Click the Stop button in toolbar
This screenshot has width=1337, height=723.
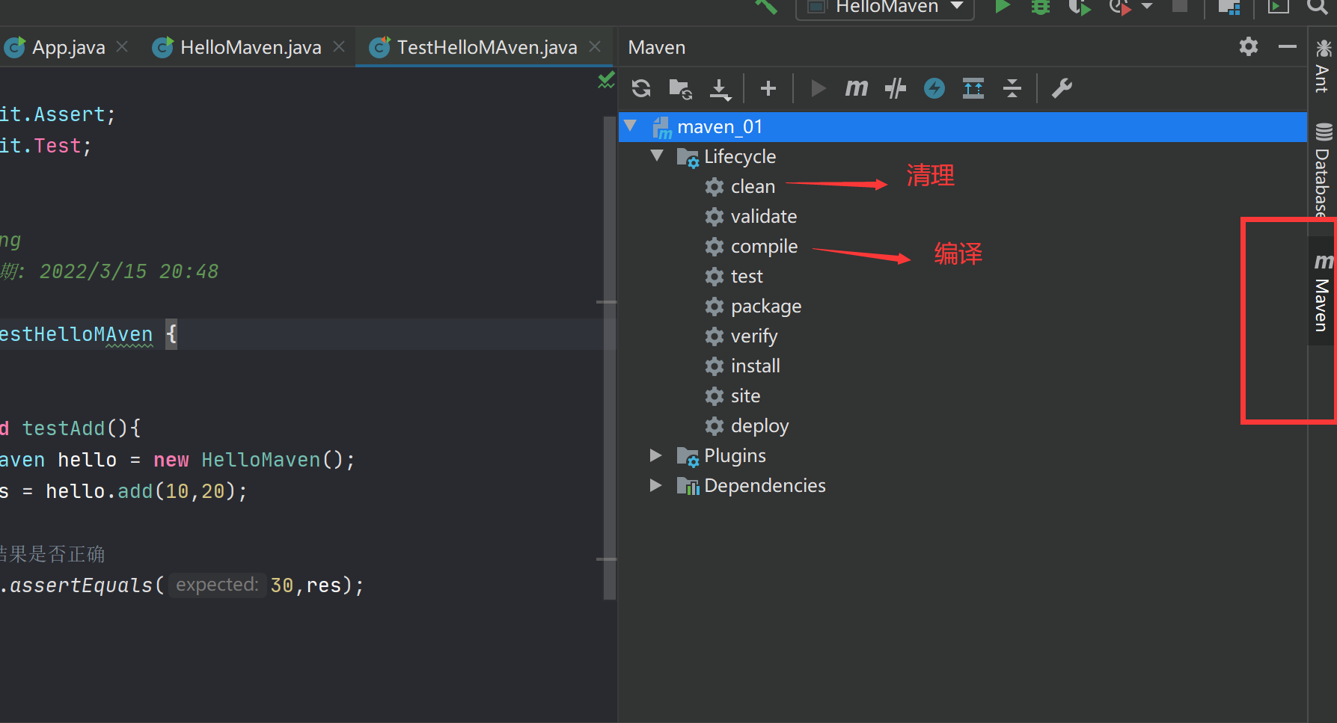click(1180, 6)
